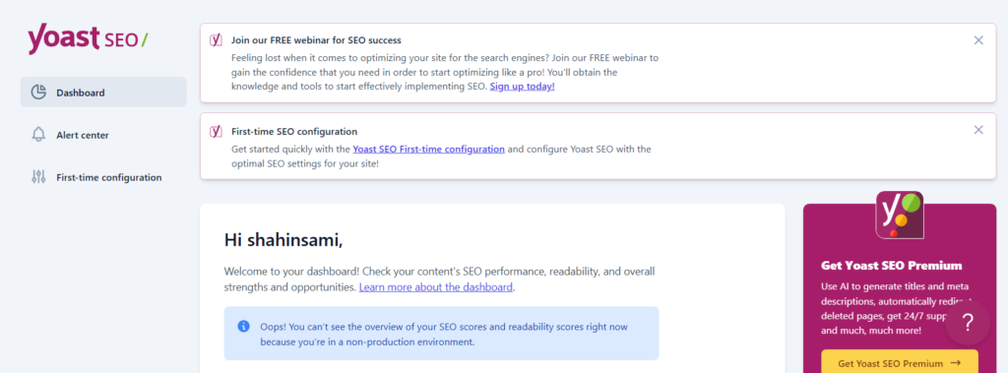
Task: Open the Dashboard menu item
Action: tap(103, 92)
